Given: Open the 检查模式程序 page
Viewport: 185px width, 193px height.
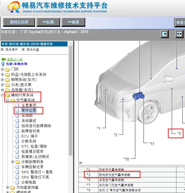Looking at the screenshot, I should pyautogui.click(x=32, y=151).
